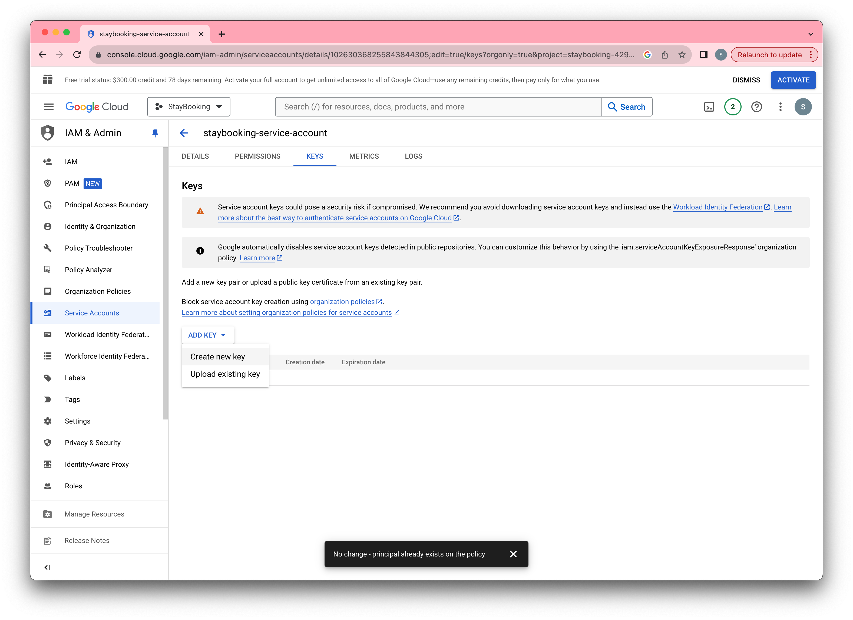Screen dimensions: 853x620
Task: Click ACTIVATE account button
Action: (x=793, y=80)
